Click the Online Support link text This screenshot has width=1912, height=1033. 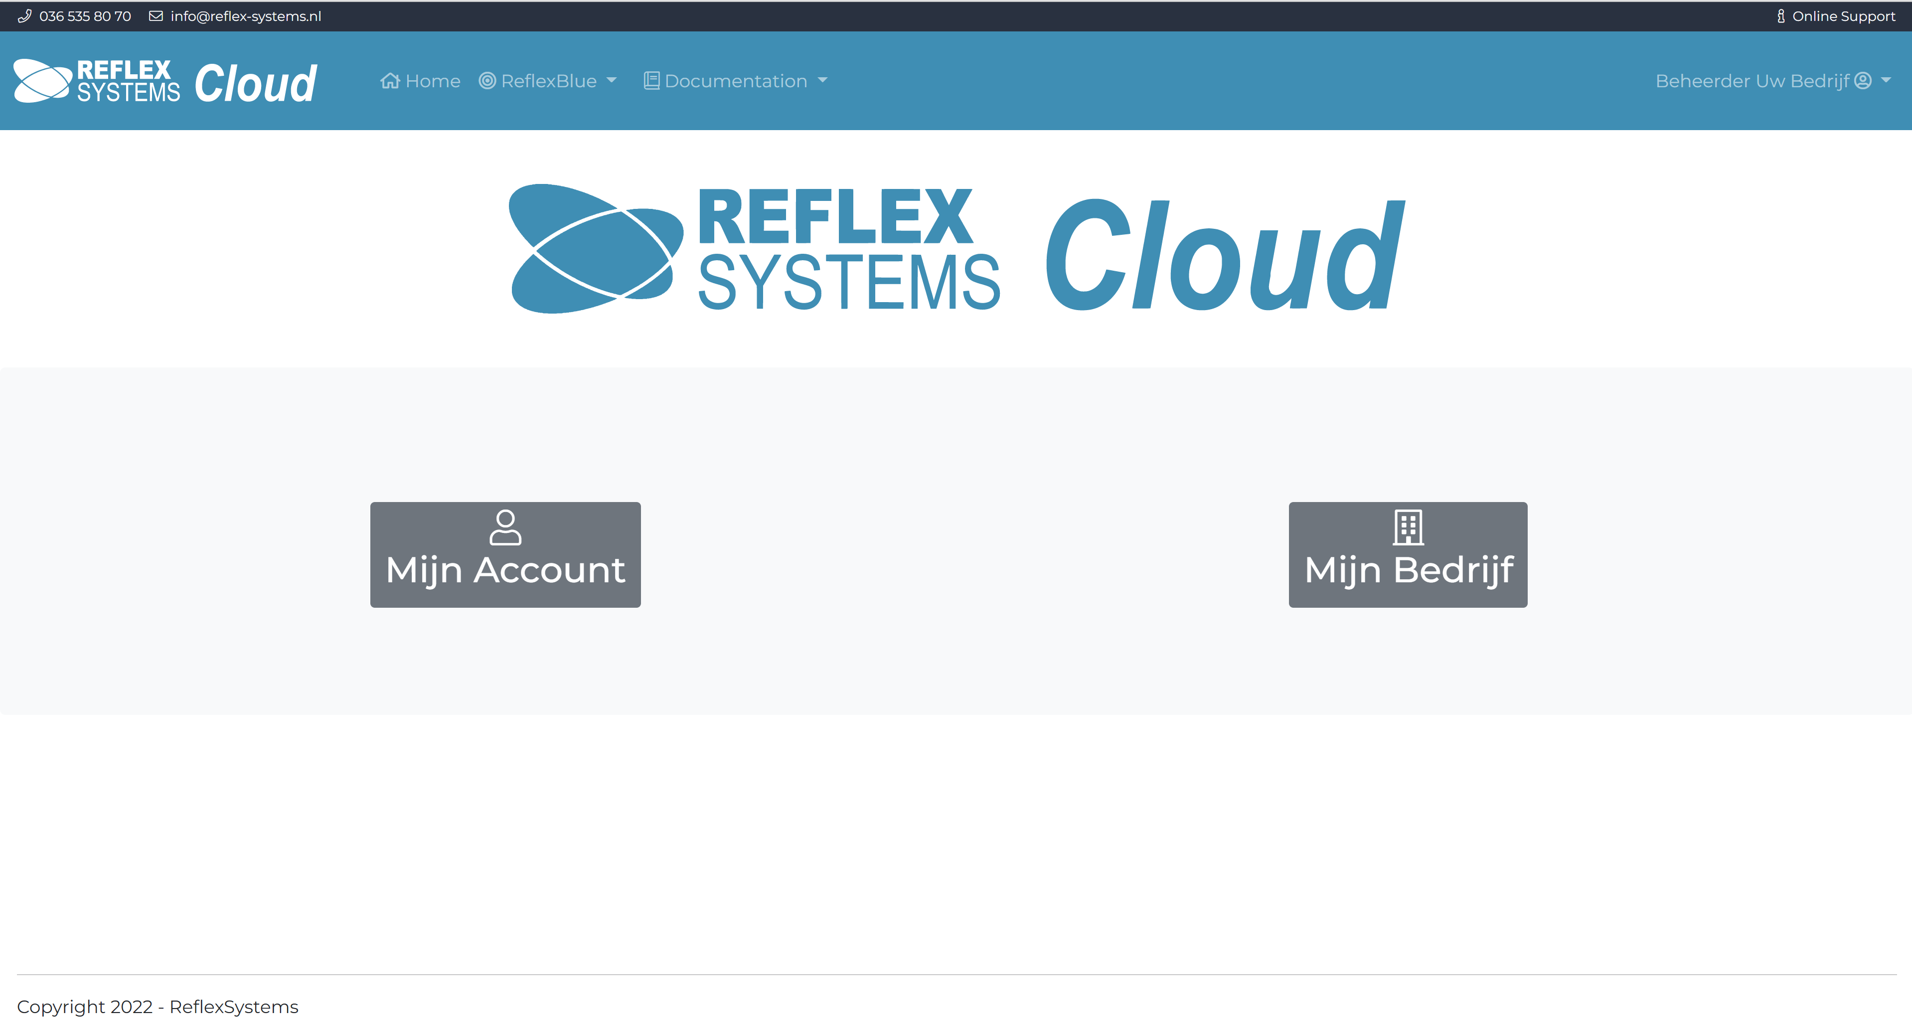(1843, 15)
